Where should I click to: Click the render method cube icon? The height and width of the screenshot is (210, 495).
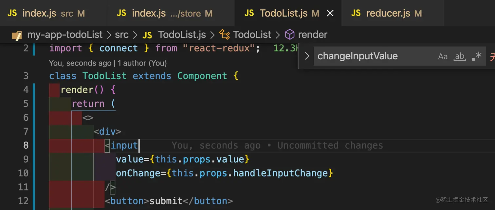pos(290,35)
